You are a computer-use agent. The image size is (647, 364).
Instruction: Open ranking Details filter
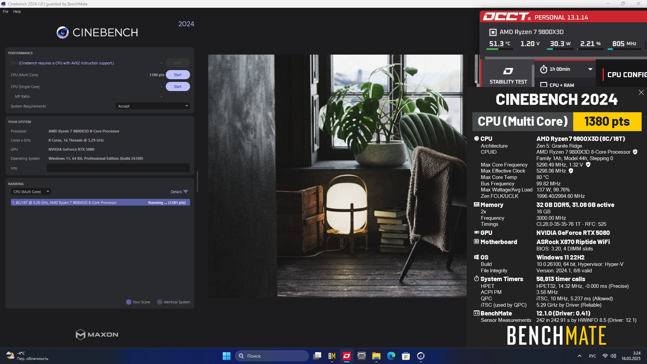(179, 192)
